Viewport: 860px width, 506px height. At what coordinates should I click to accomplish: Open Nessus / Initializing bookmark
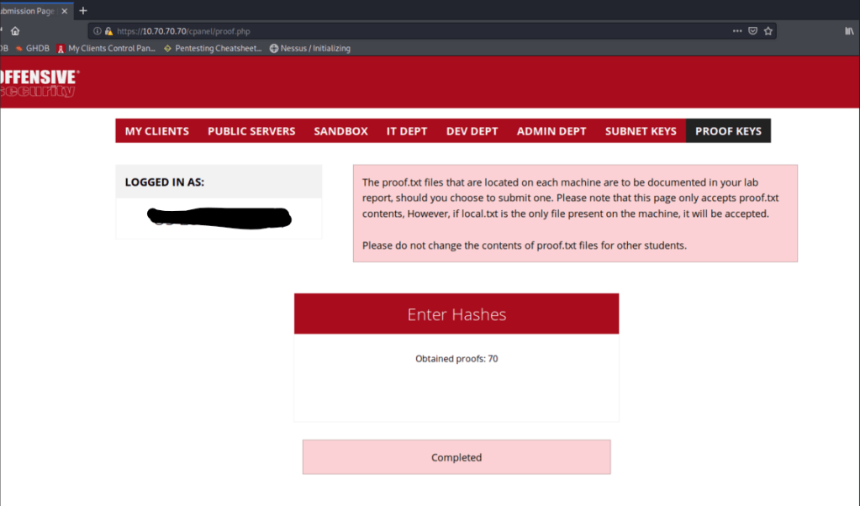[310, 49]
